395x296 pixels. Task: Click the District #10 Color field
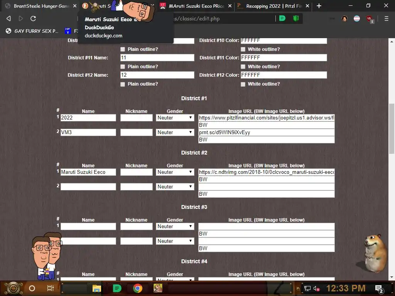pos(284,41)
